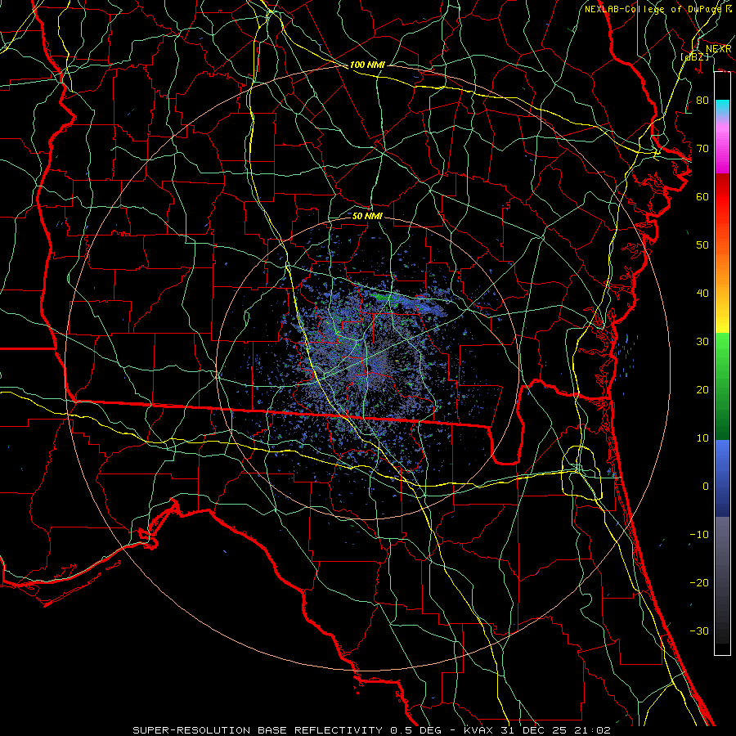Click the 10 value on the color scale

[702, 438]
